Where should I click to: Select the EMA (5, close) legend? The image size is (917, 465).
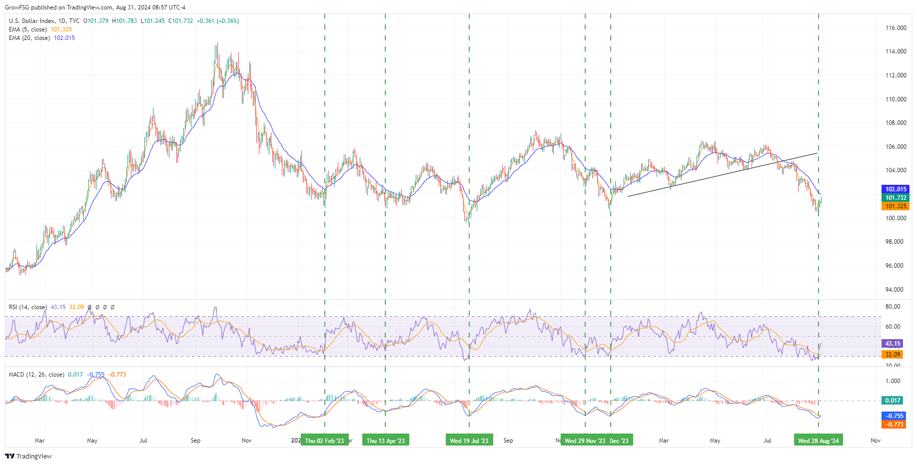28,29
